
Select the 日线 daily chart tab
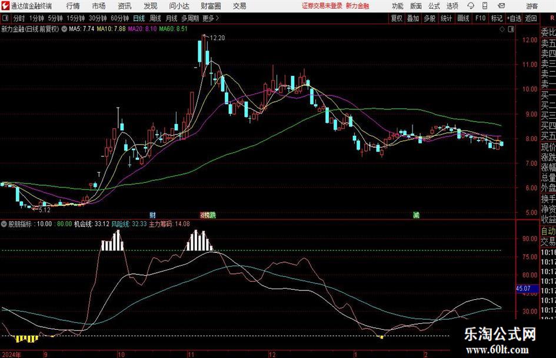[x=139, y=18]
